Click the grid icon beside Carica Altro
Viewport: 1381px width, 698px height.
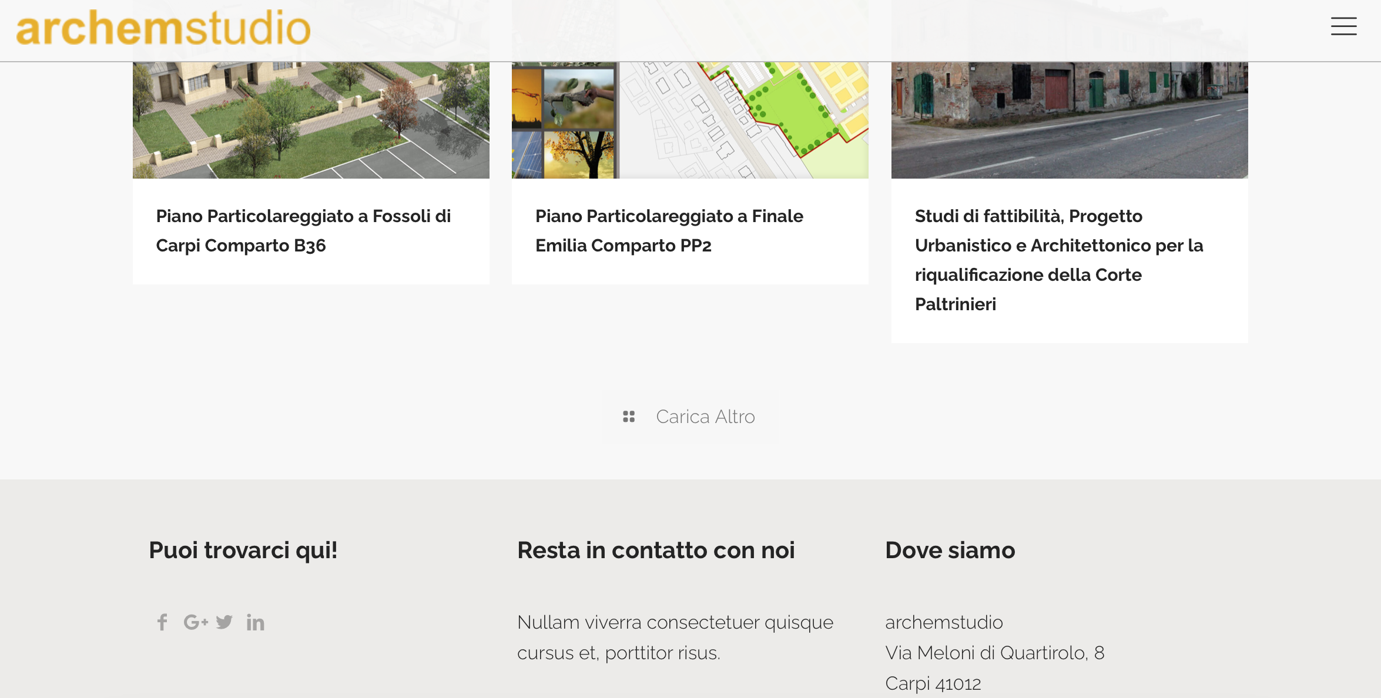coord(629,417)
